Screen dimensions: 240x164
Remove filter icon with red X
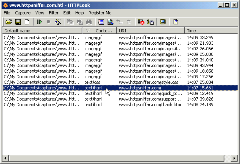141,22
